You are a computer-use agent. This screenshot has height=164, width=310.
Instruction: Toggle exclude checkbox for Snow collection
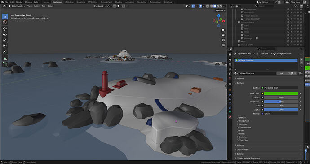[x=288, y=35]
